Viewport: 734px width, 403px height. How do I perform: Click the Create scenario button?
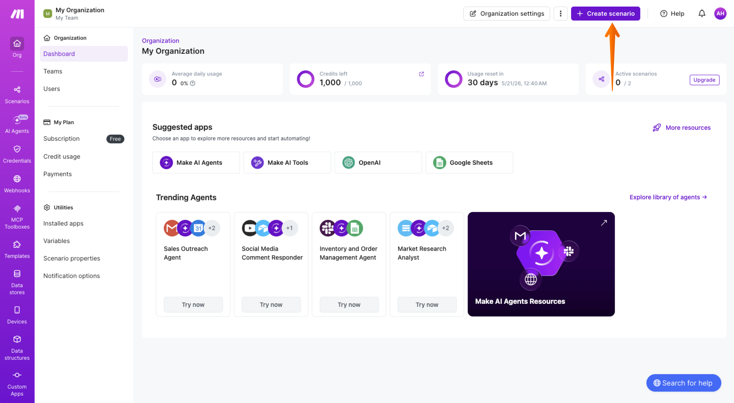[x=605, y=13]
